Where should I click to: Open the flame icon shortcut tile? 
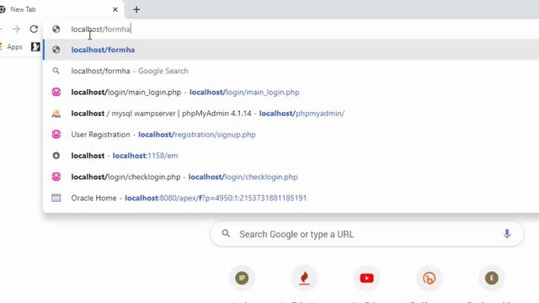(304, 278)
